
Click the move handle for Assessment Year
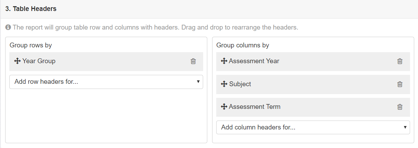pyautogui.click(x=224, y=61)
